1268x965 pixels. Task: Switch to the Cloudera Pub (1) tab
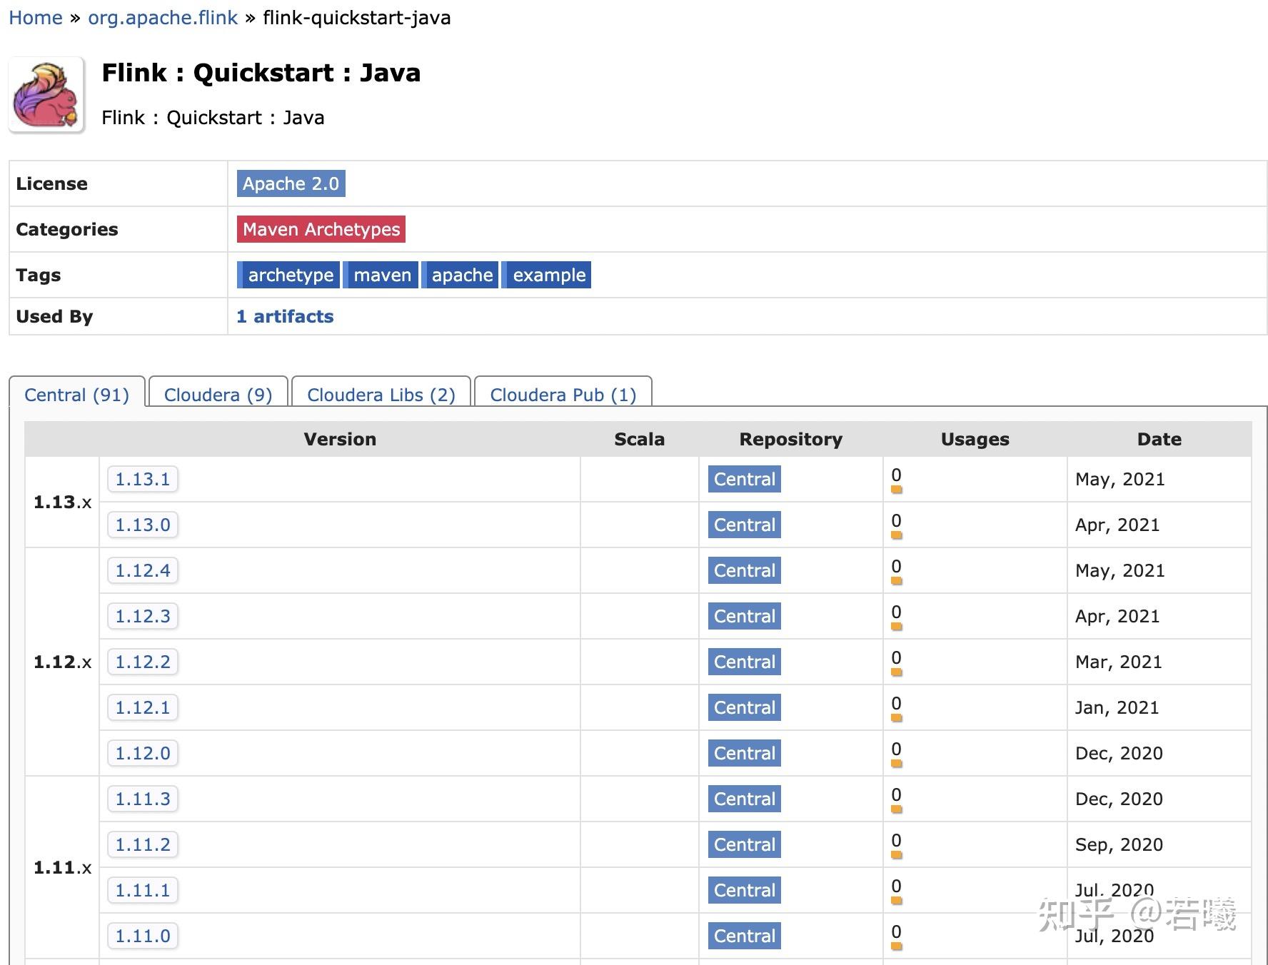click(563, 395)
